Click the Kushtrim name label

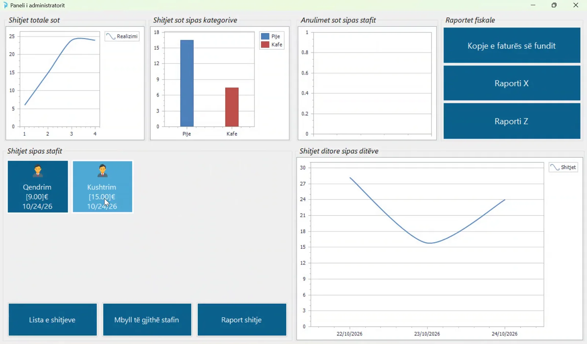pos(102,187)
